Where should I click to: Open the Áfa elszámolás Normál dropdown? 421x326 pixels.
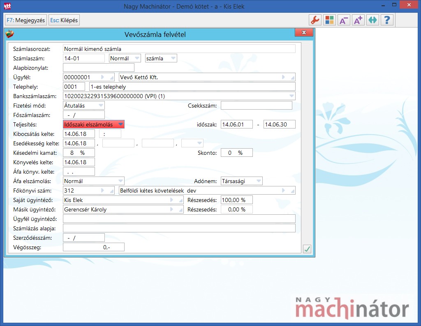click(120, 181)
